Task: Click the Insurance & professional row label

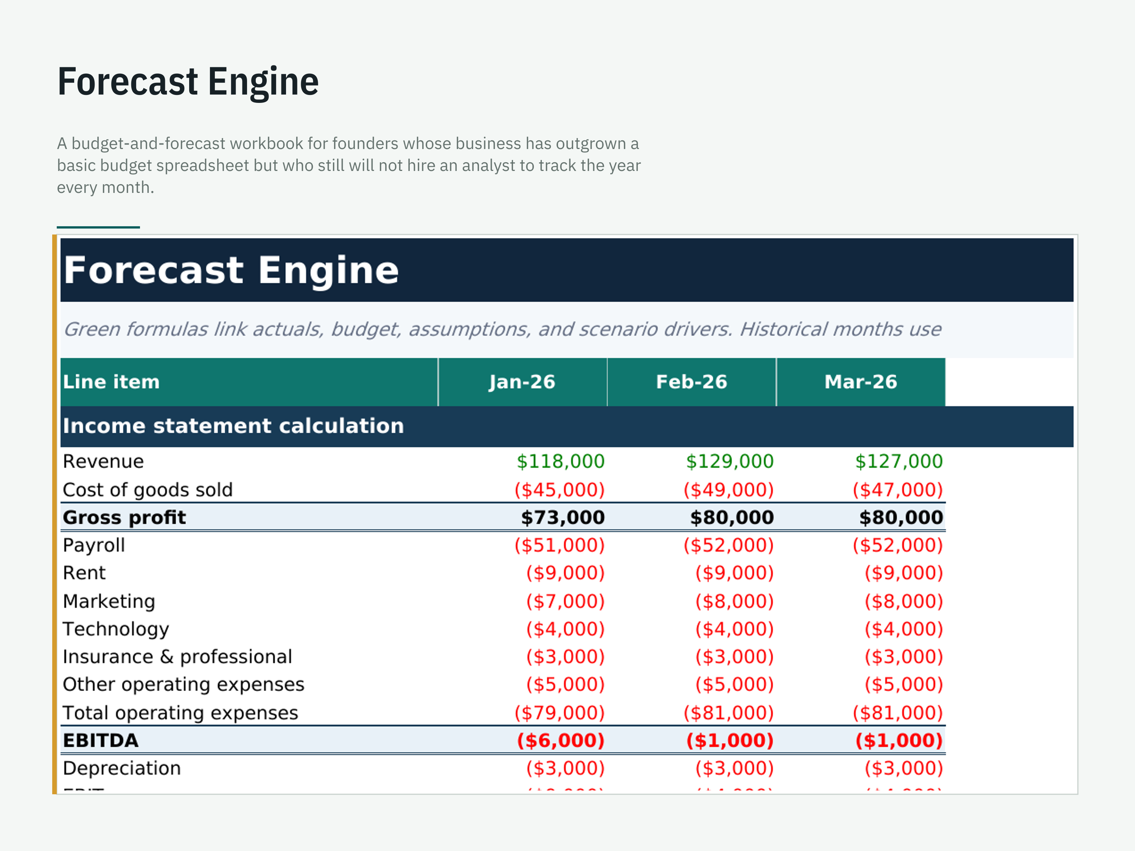Action: [x=177, y=657]
